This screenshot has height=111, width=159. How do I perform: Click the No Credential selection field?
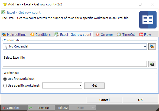tap(75, 47)
